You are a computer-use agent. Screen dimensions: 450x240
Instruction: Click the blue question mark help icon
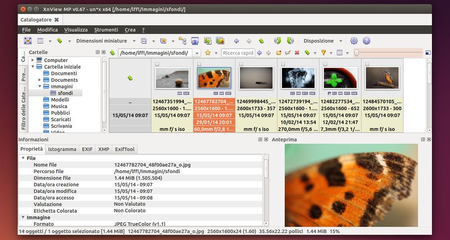coord(367,41)
